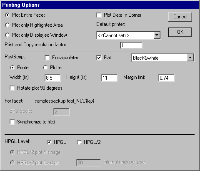Screen dimensions: 200x171
Task: Click the Height (in): label
Action: [x=77, y=77]
